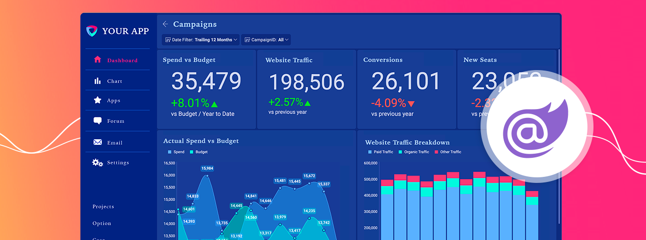Click the Dashboard home icon

(x=98, y=59)
